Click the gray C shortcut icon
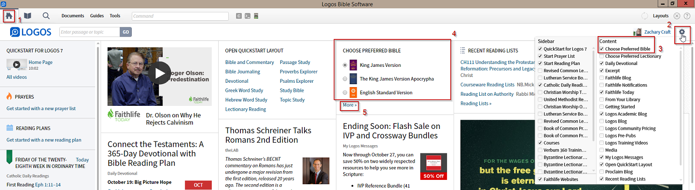This screenshot has width=695, height=190. tap(238, 16)
